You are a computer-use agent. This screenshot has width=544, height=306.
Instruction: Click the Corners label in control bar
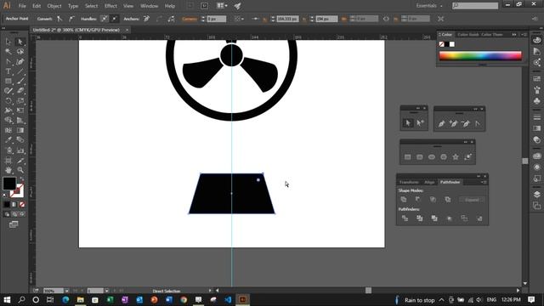(190, 19)
